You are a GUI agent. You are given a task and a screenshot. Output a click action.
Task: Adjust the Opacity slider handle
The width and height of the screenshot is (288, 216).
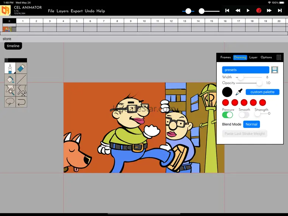259,83
